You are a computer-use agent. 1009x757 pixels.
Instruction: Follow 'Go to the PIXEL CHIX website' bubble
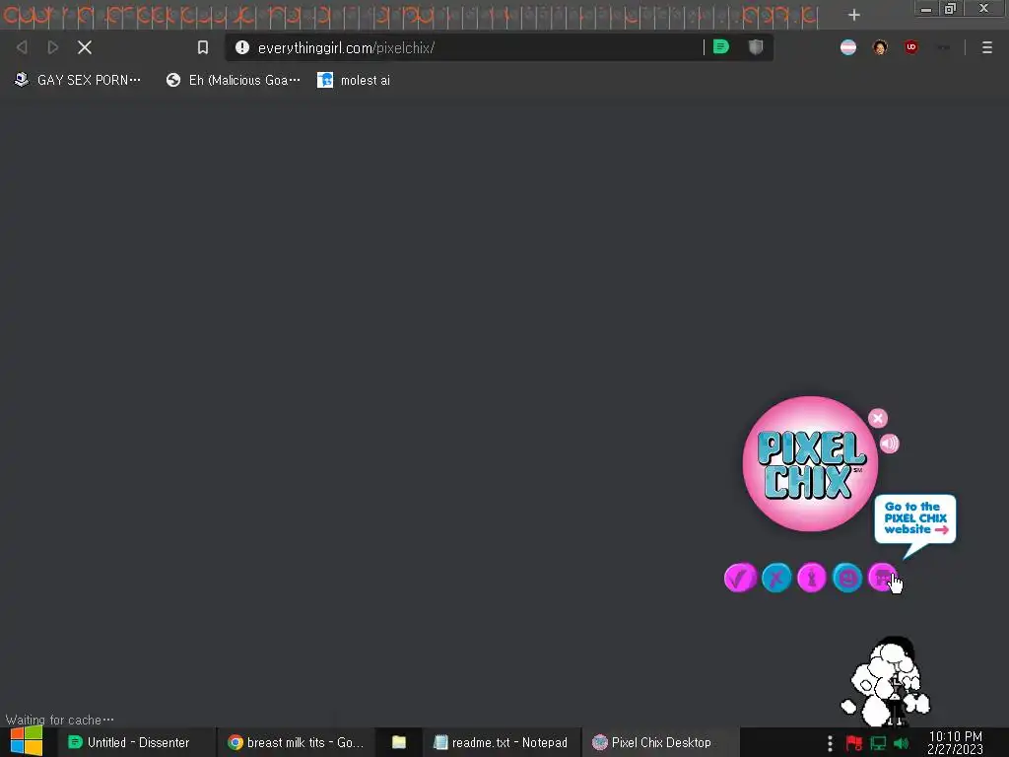pyautogui.click(x=915, y=518)
